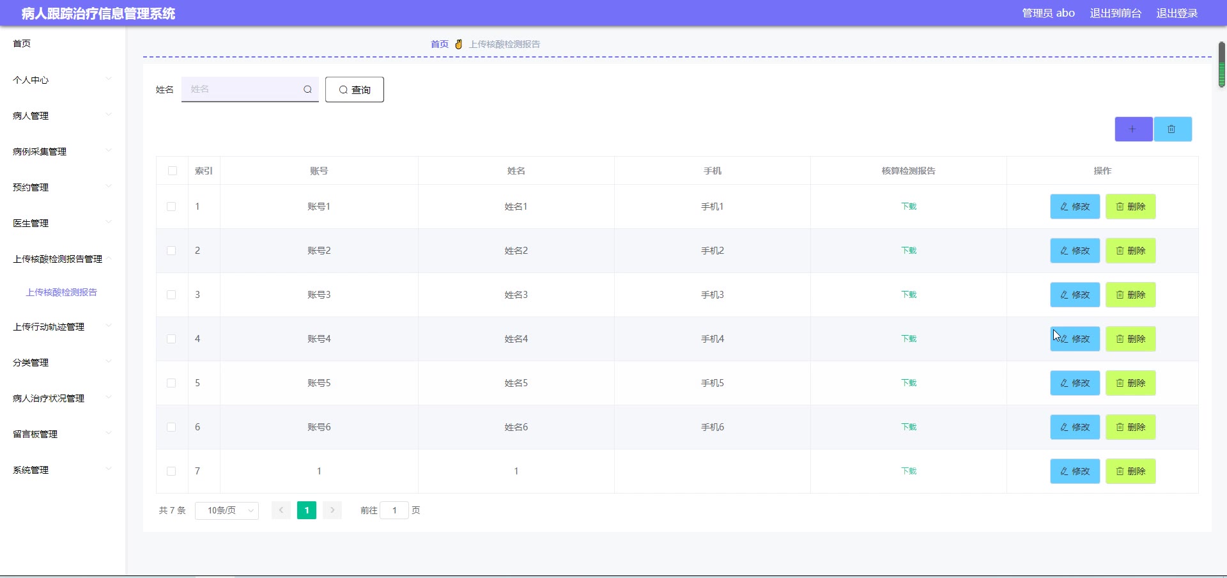Viewport: 1227px width, 578px height.
Task: Click 下载 link for row 账号3
Action: 909,295
